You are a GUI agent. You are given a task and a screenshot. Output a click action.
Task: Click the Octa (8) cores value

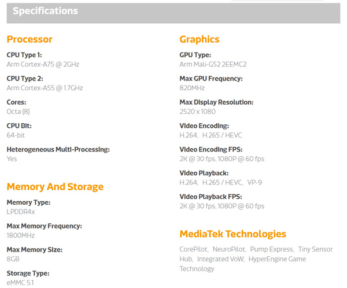point(18,112)
